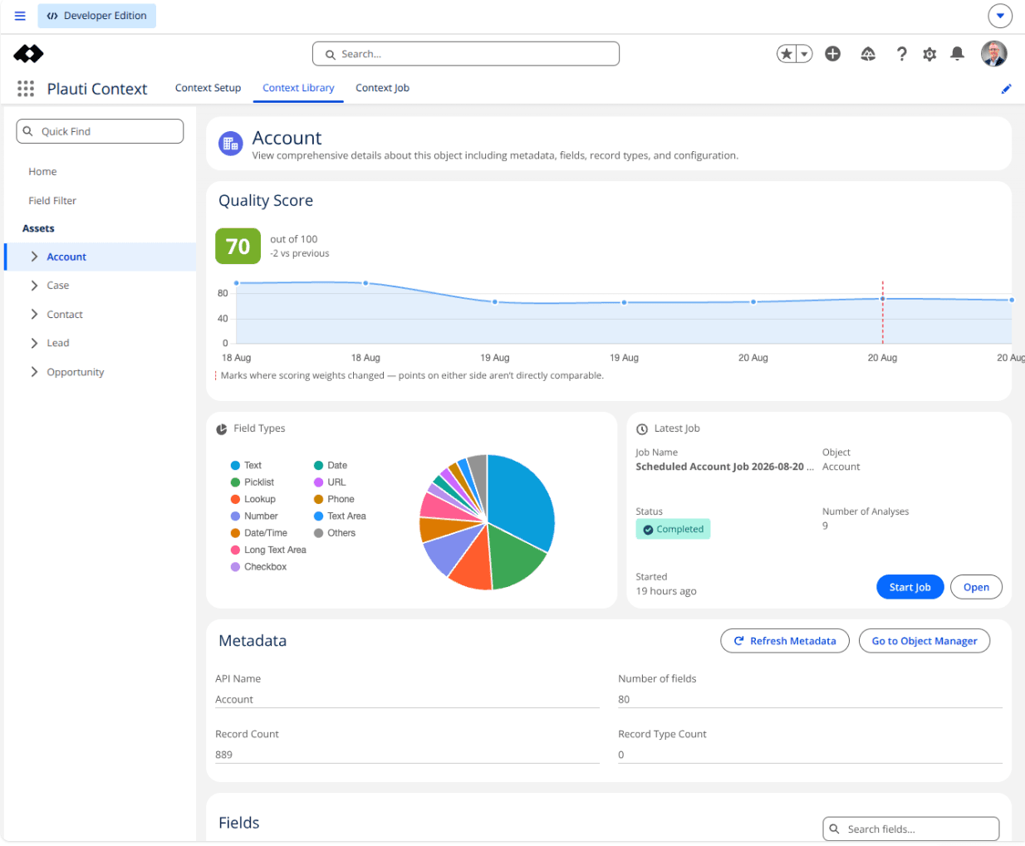This screenshot has width=1025, height=846.
Task: Click the Checkbox legend entry
Action: (258, 567)
